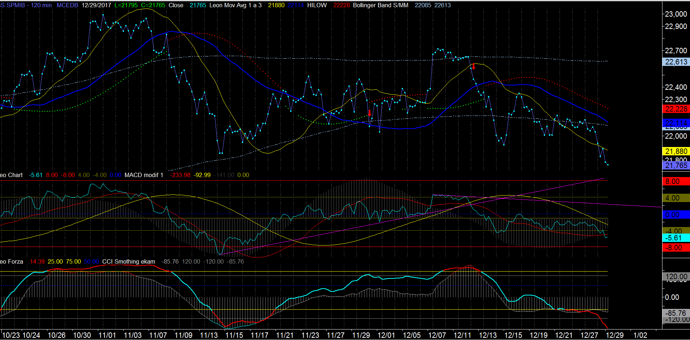
Task: Select the yellow 21,880 price axis marker
Action: click(676, 151)
